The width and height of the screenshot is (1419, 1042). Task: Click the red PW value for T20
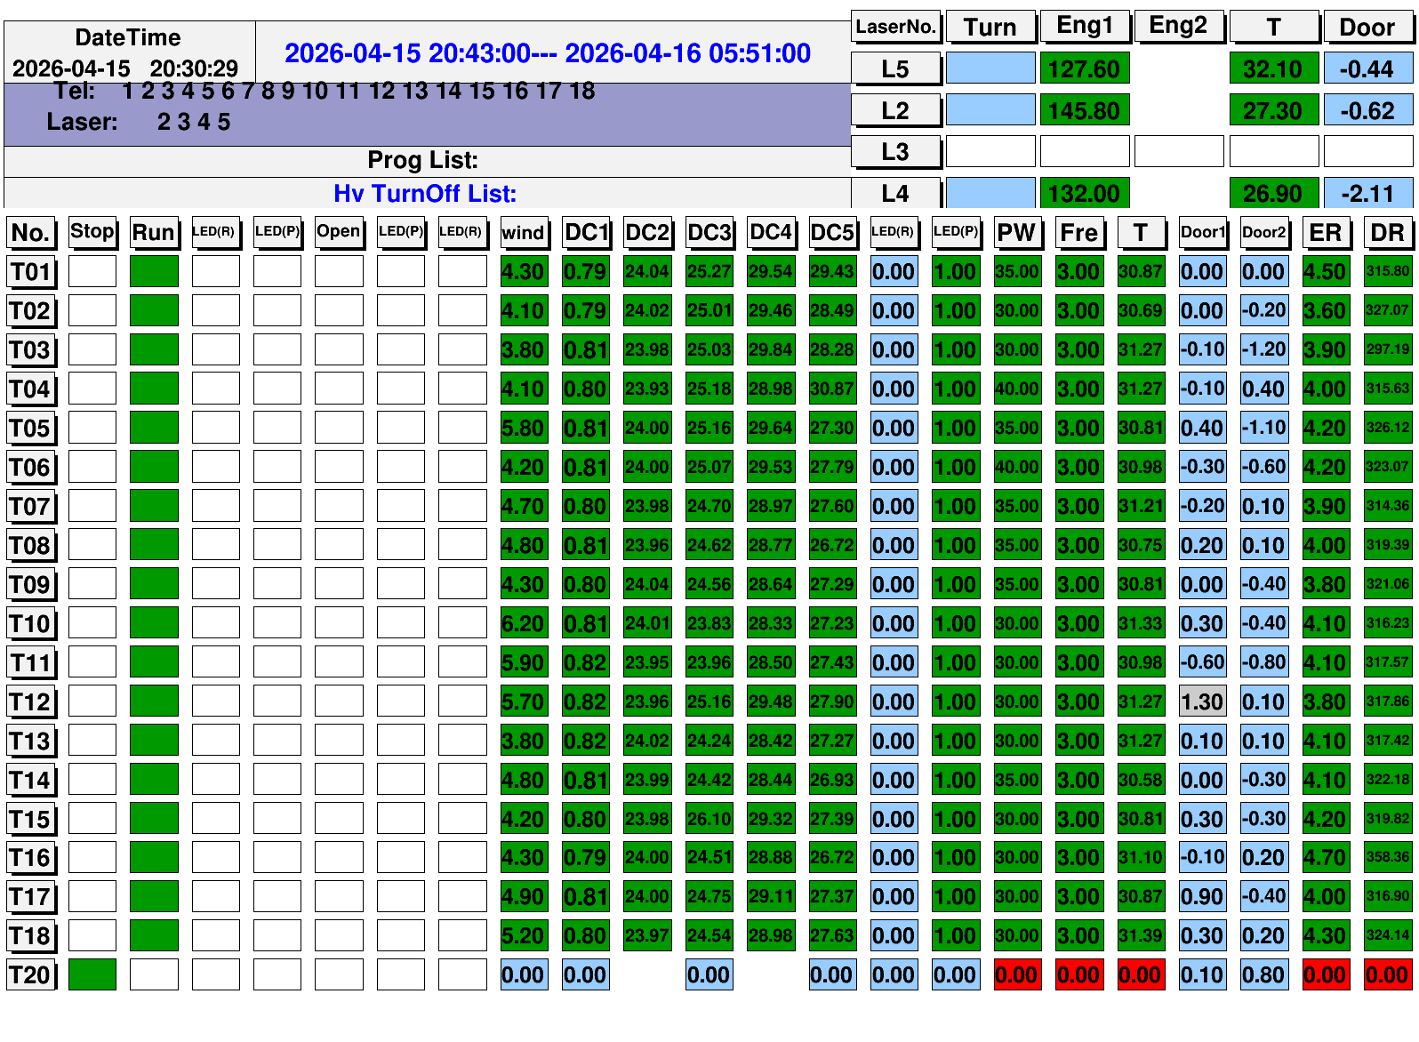1016,974
